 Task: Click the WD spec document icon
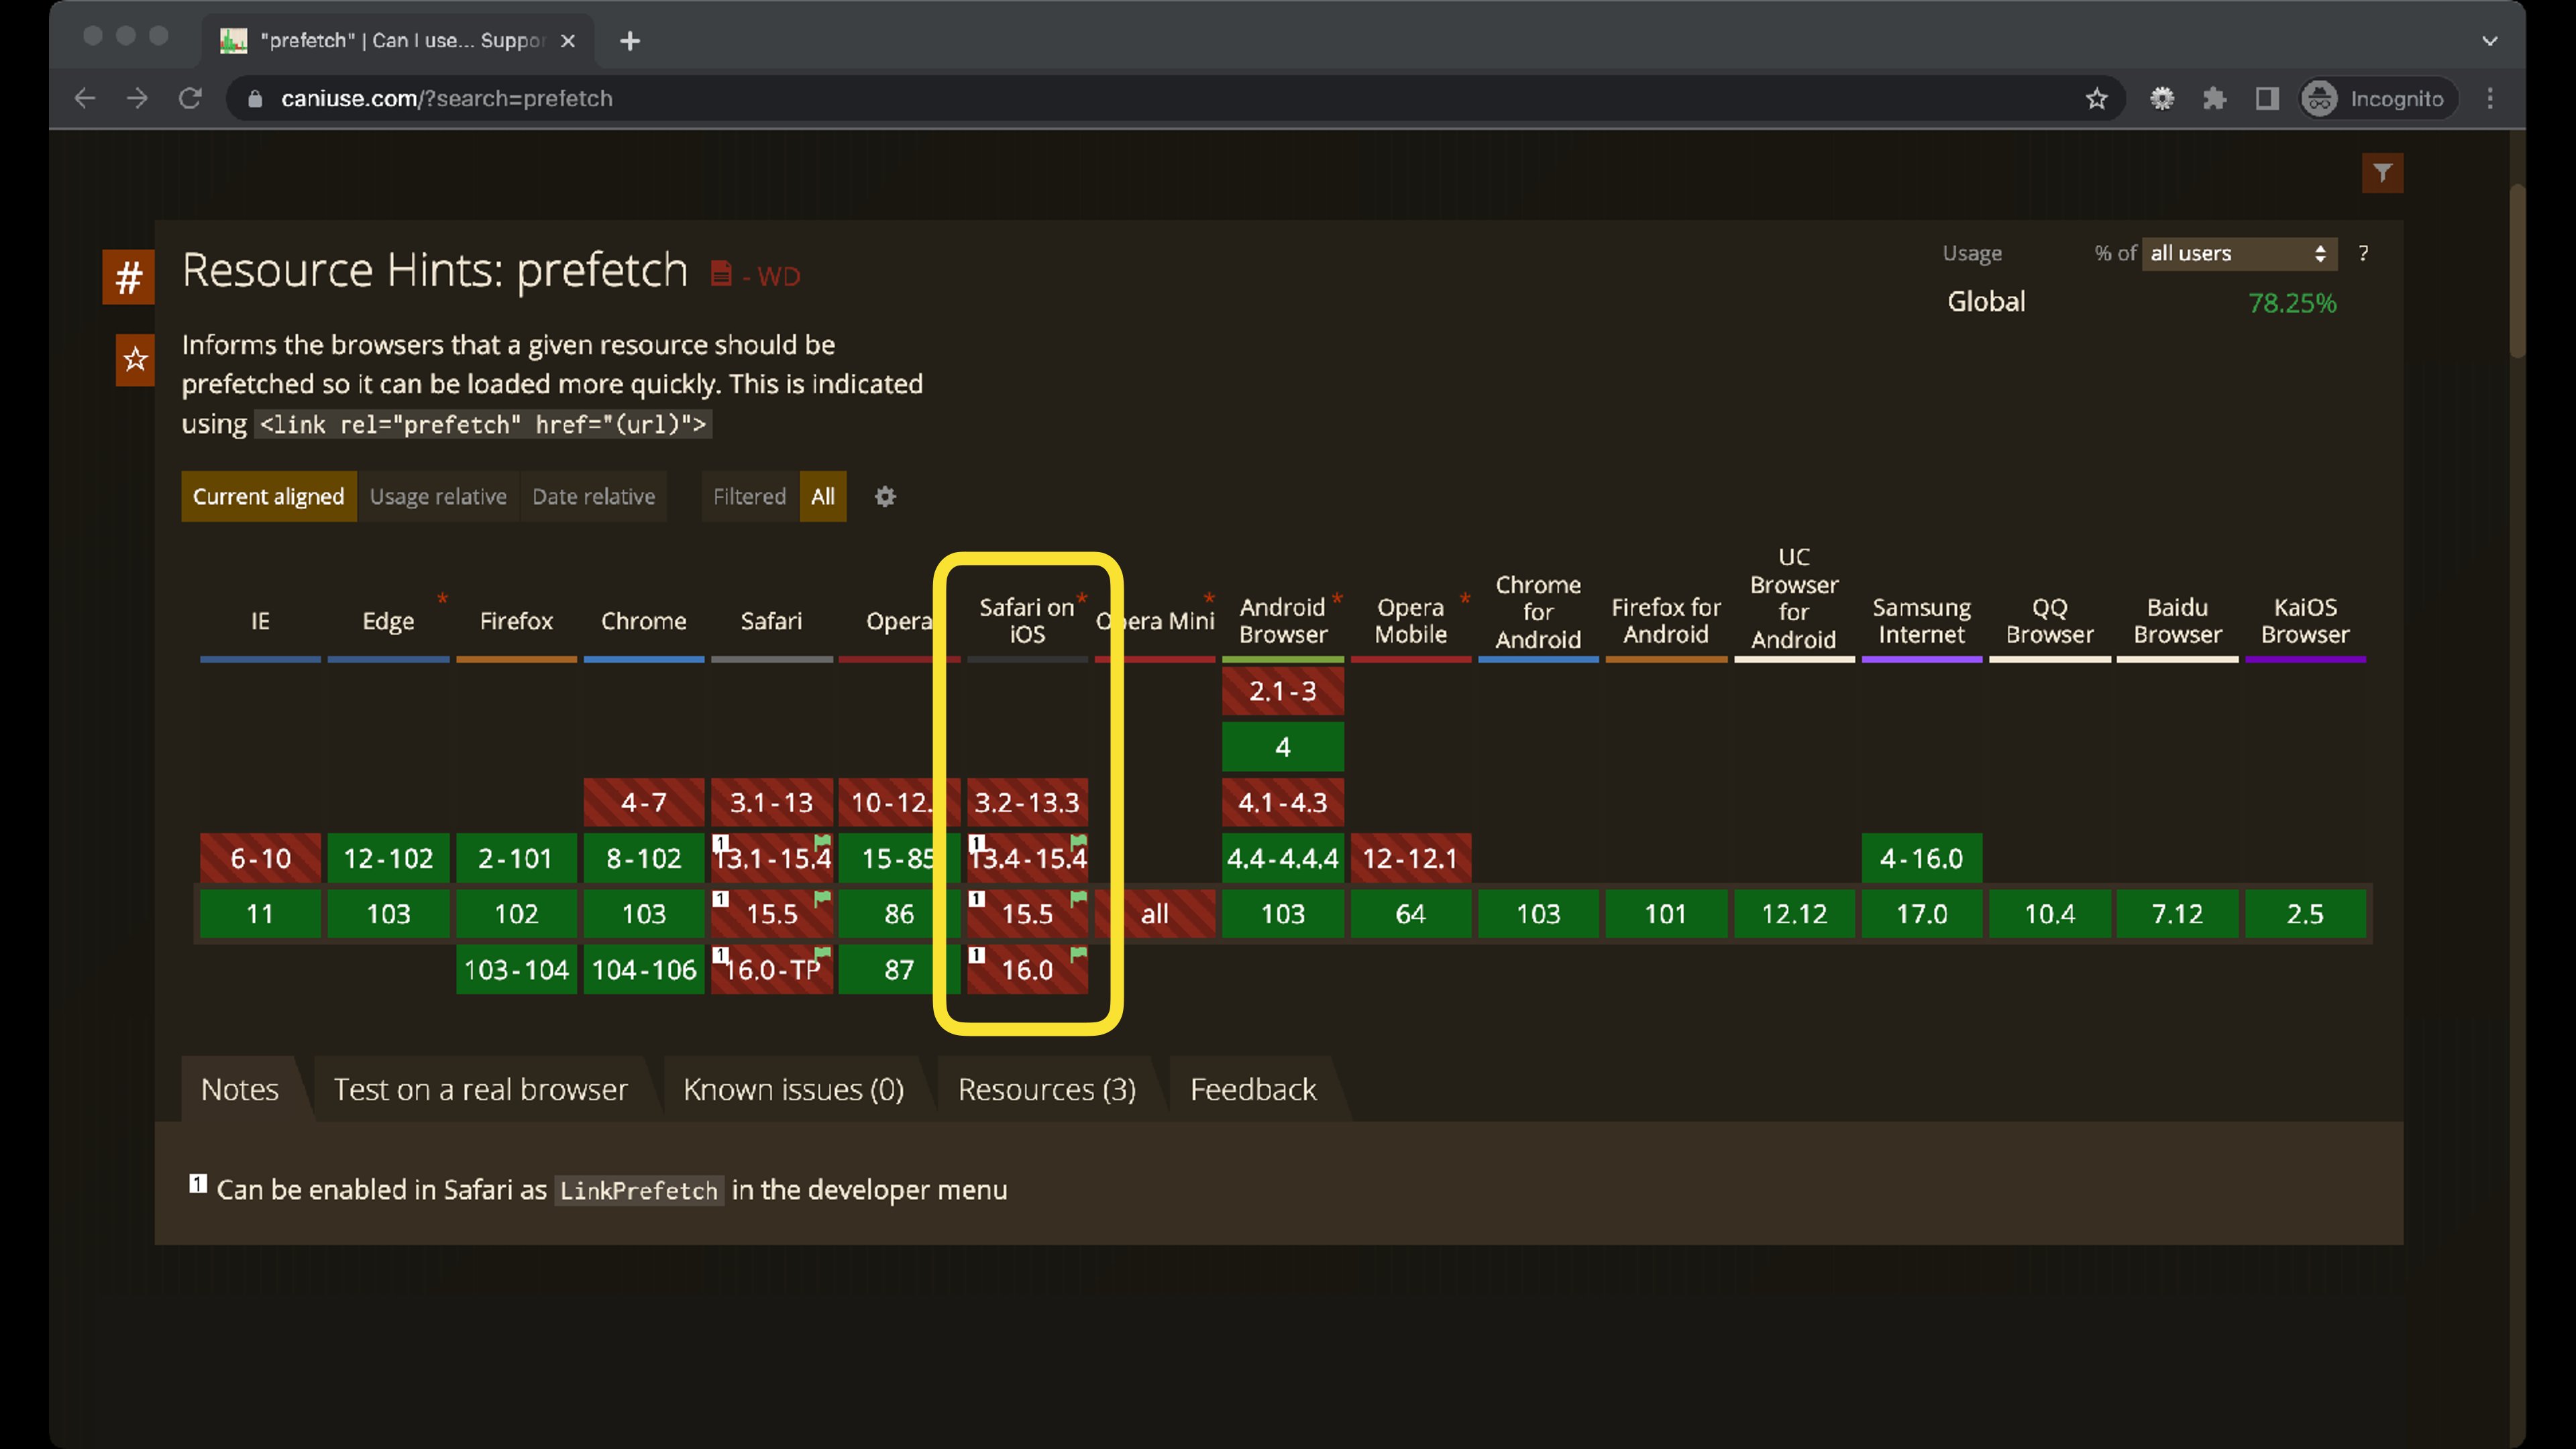(x=721, y=273)
